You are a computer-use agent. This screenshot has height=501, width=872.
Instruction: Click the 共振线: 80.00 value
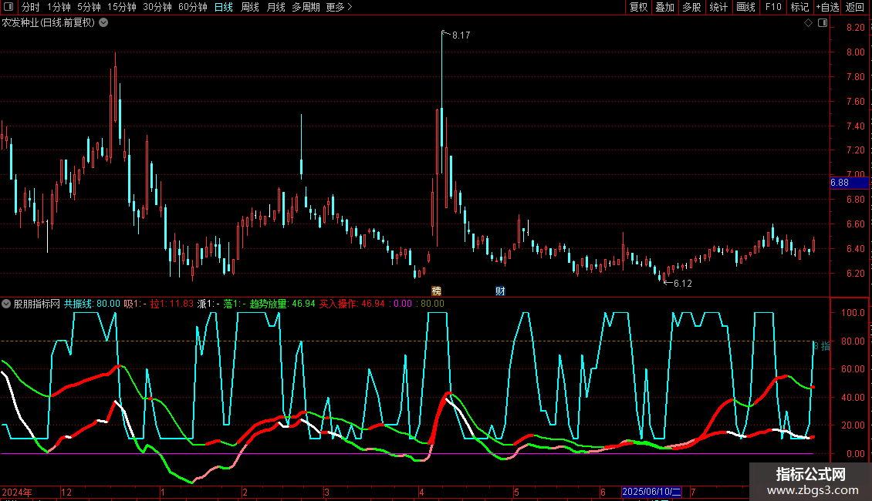coord(92,304)
